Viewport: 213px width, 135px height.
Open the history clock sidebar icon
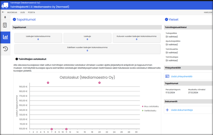(x=5, y=49)
